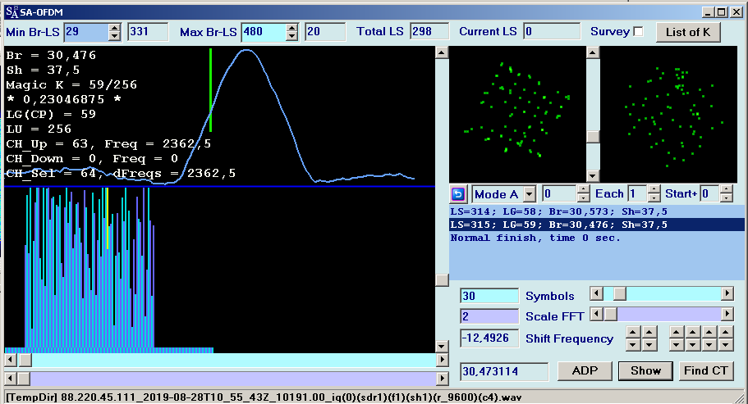Viewport: 748px width, 404px height.
Task: Select the LS=315; LG=59 result row
Action: pyautogui.click(x=596, y=225)
